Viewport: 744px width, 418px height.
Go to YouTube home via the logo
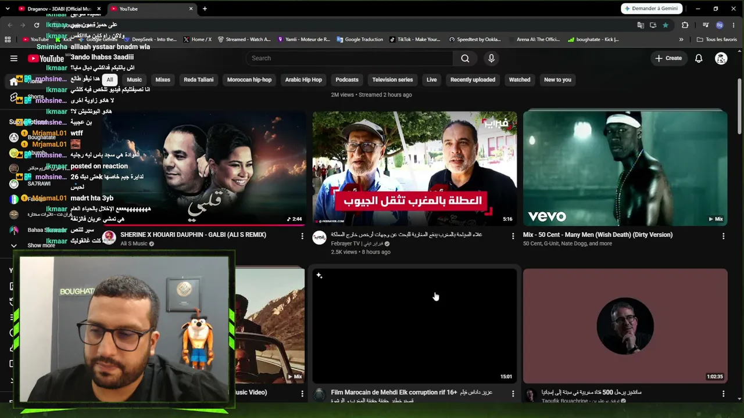pos(46,58)
